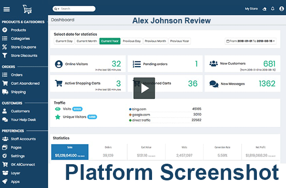This screenshot has height=188, width=286.
Task: Go to Store Coupons
Action: point(23,47)
